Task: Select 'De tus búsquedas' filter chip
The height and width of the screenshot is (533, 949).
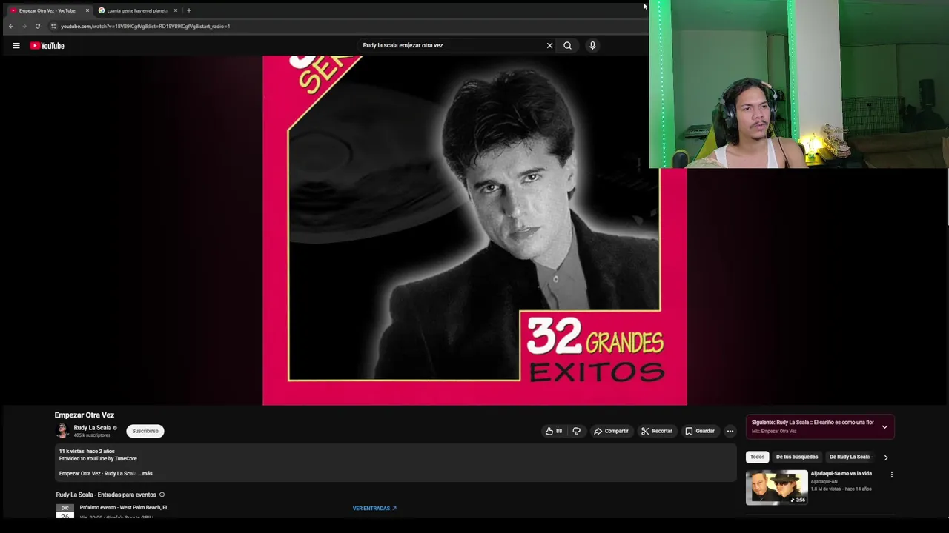Action: pos(797,457)
